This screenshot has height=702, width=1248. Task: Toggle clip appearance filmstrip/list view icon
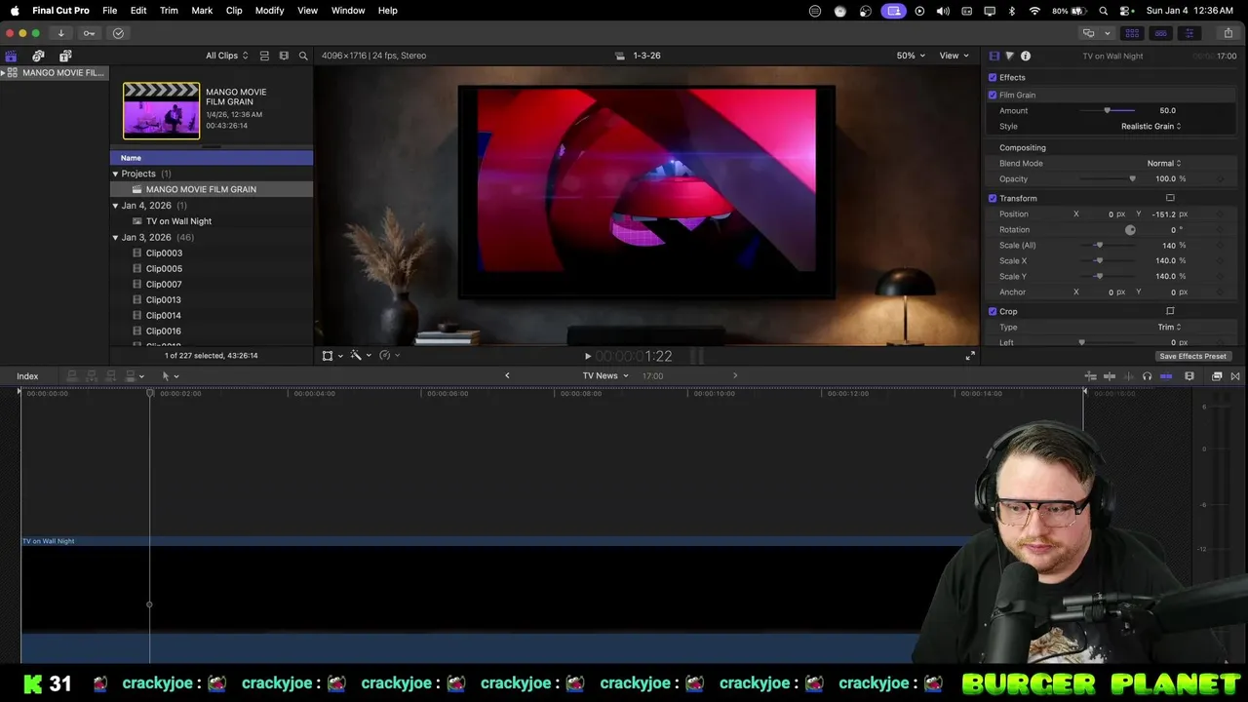(264, 56)
